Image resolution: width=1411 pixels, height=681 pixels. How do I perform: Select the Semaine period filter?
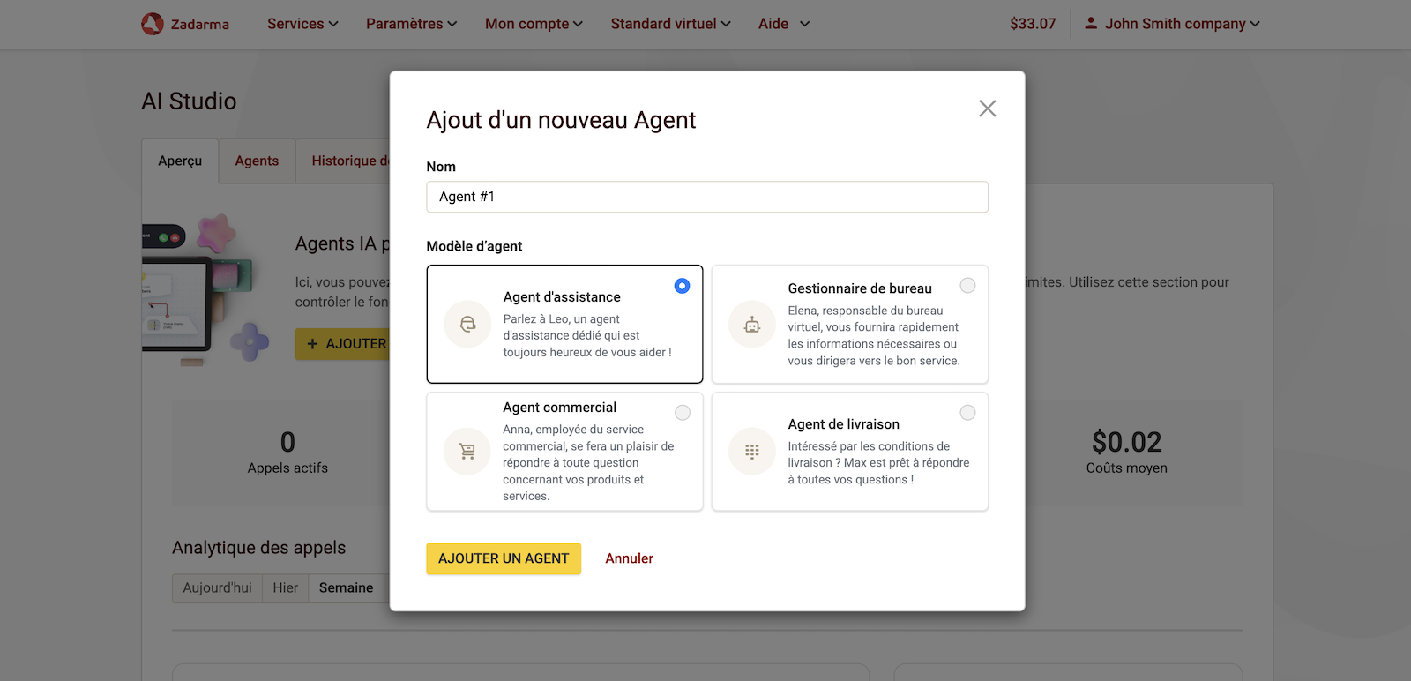346,587
